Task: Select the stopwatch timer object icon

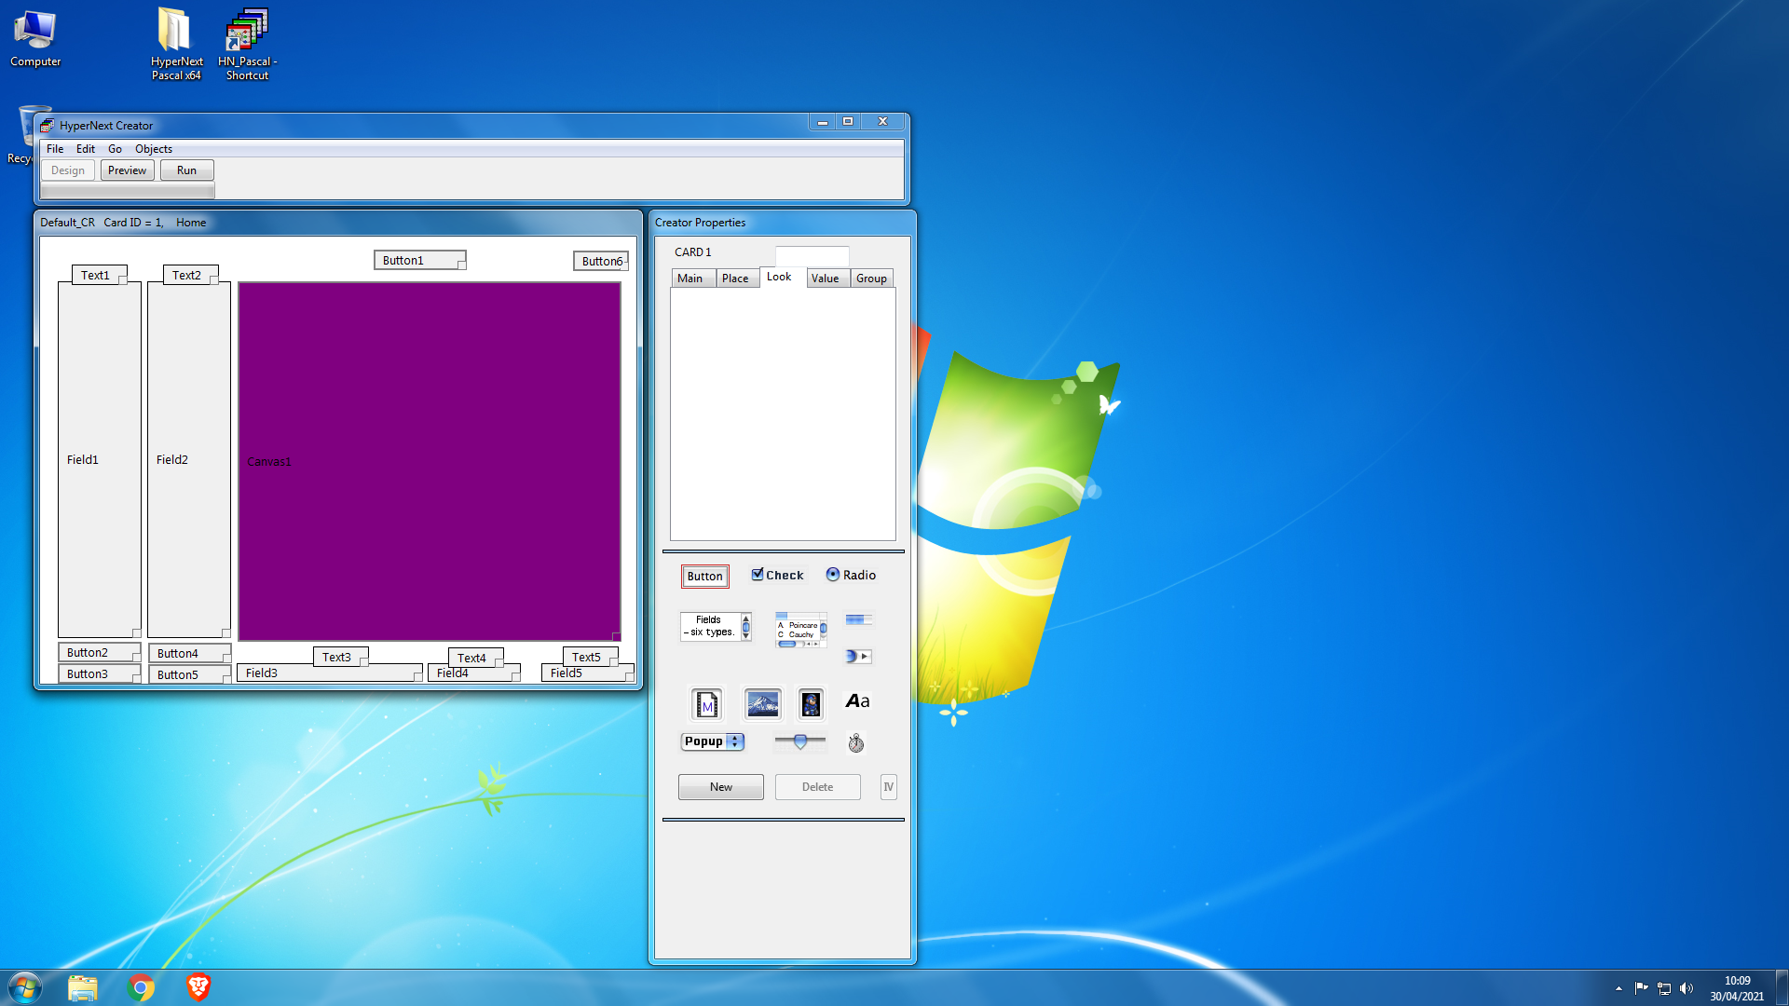Action: point(855,742)
